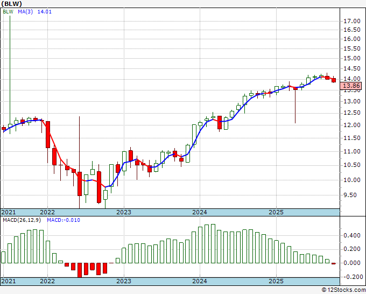
Task: Click 2024 on the MACD timeline
Action: tap(200, 281)
